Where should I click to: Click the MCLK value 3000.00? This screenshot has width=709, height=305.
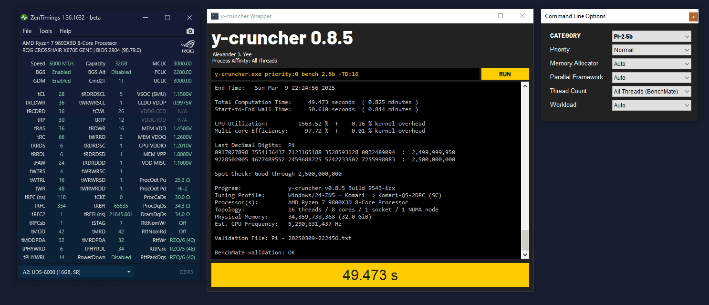click(x=182, y=63)
